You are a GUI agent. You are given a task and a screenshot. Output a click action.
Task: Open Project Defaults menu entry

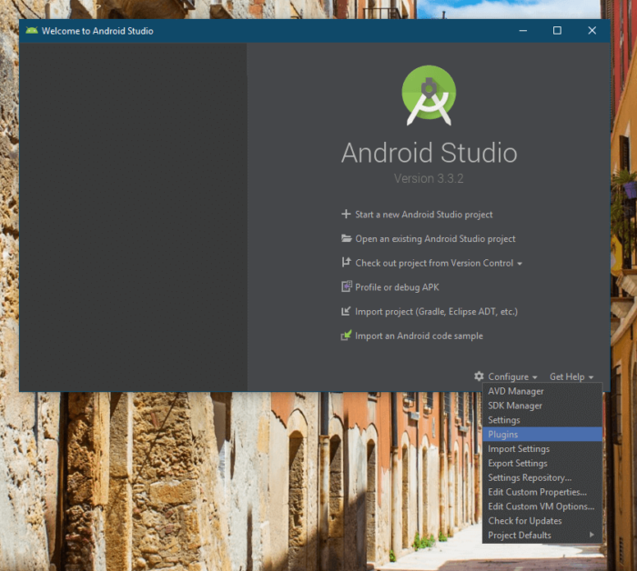point(542,536)
